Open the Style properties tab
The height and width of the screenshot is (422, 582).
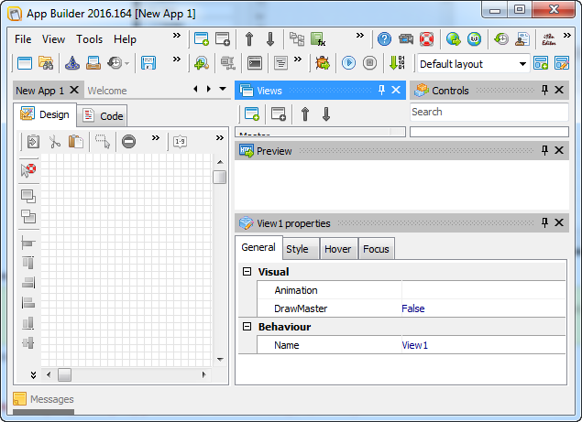coord(297,249)
